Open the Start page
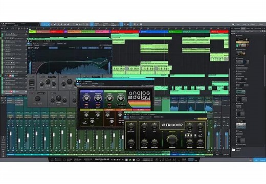 (238, 25)
